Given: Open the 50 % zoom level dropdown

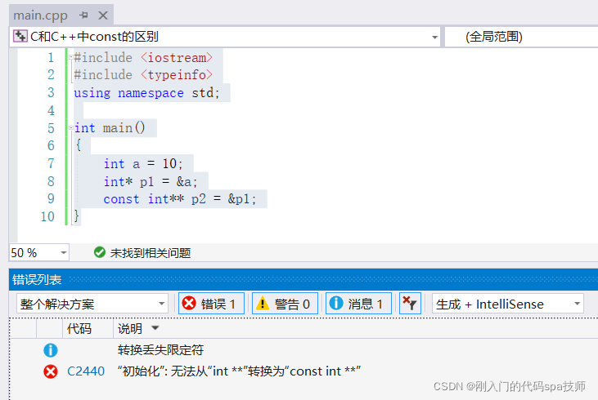Looking at the screenshot, I should point(39,252).
